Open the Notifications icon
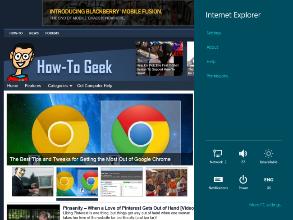The height and width of the screenshot is (220, 293). 218,183
